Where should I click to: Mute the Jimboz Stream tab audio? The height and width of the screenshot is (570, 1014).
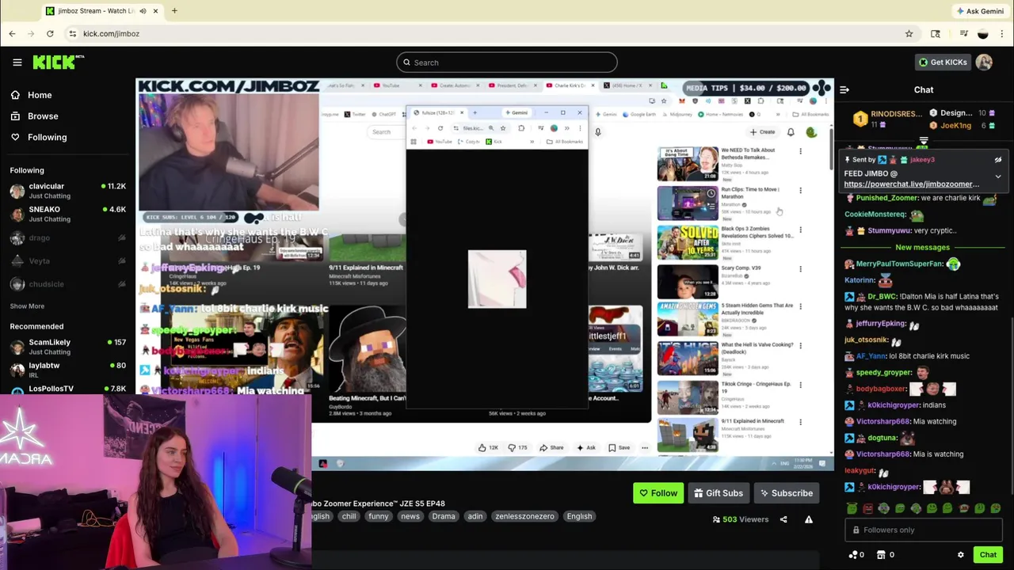point(143,11)
